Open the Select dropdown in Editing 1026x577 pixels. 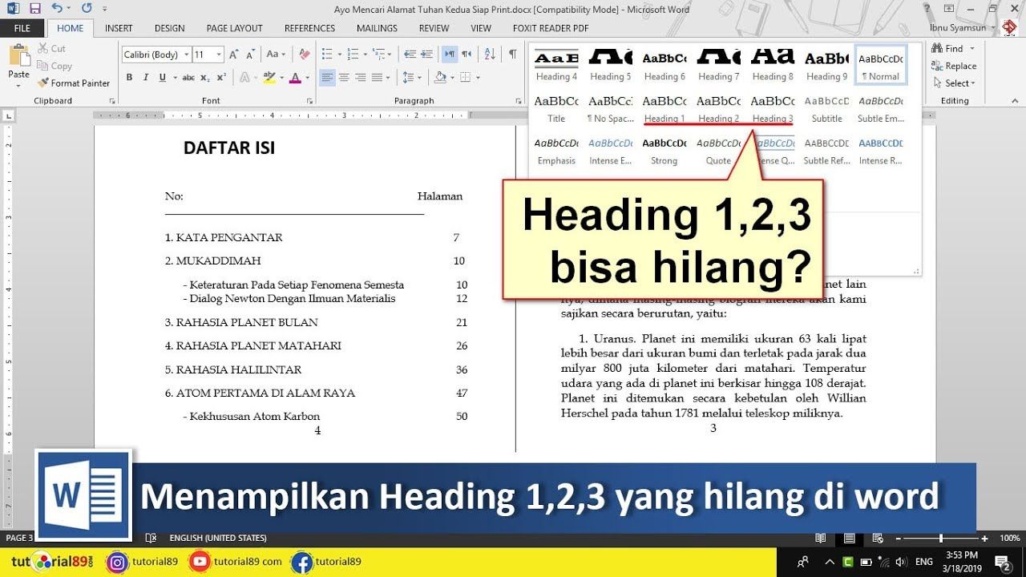click(955, 83)
